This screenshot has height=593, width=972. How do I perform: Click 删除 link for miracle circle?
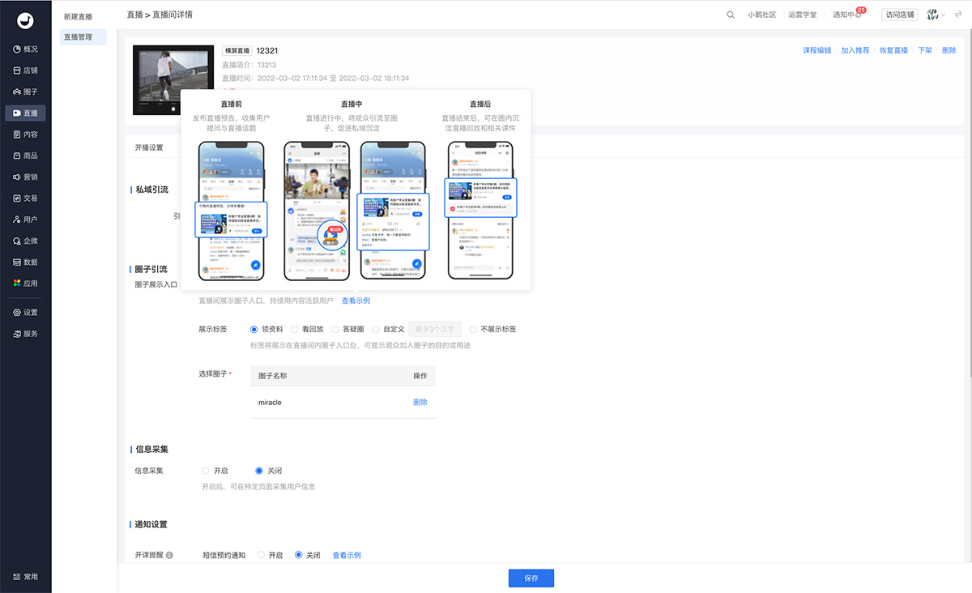tap(420, 402)
